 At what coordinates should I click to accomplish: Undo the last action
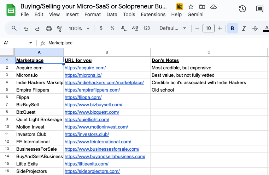[x=26, y=29]
